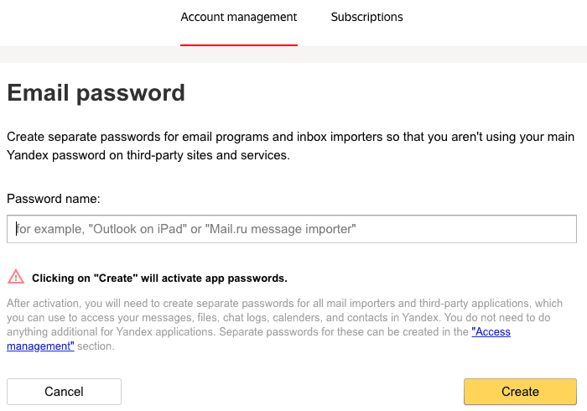Click the red warning triangle icon

16,277
